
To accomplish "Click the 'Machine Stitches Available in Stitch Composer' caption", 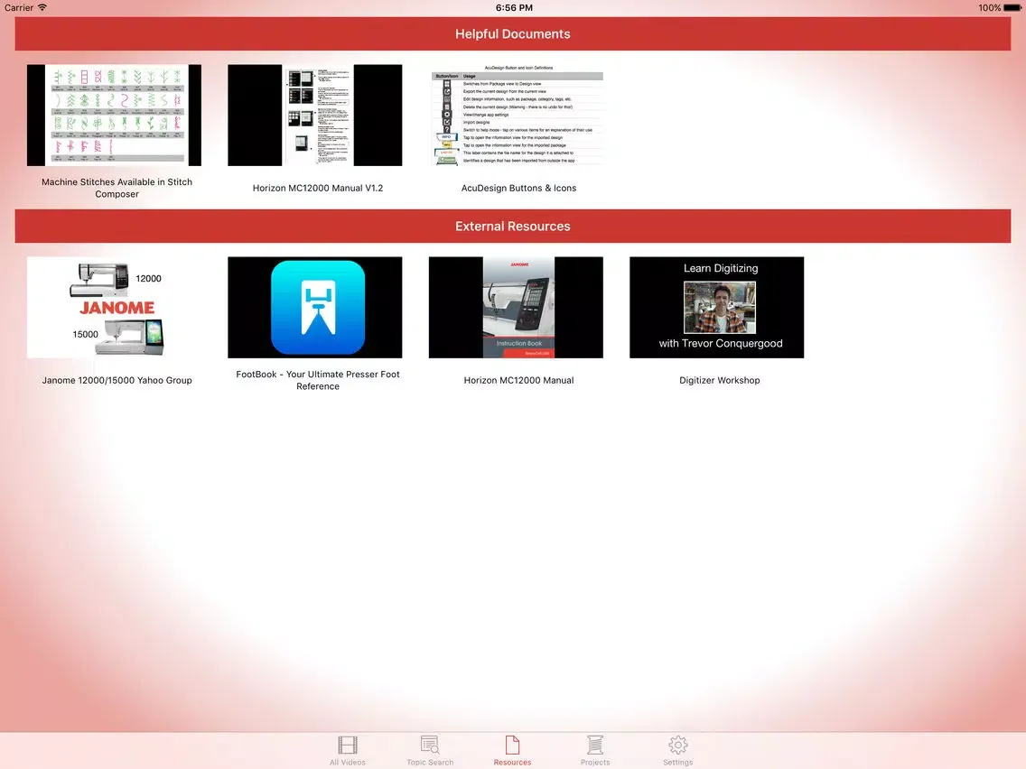I will point(117,188).
